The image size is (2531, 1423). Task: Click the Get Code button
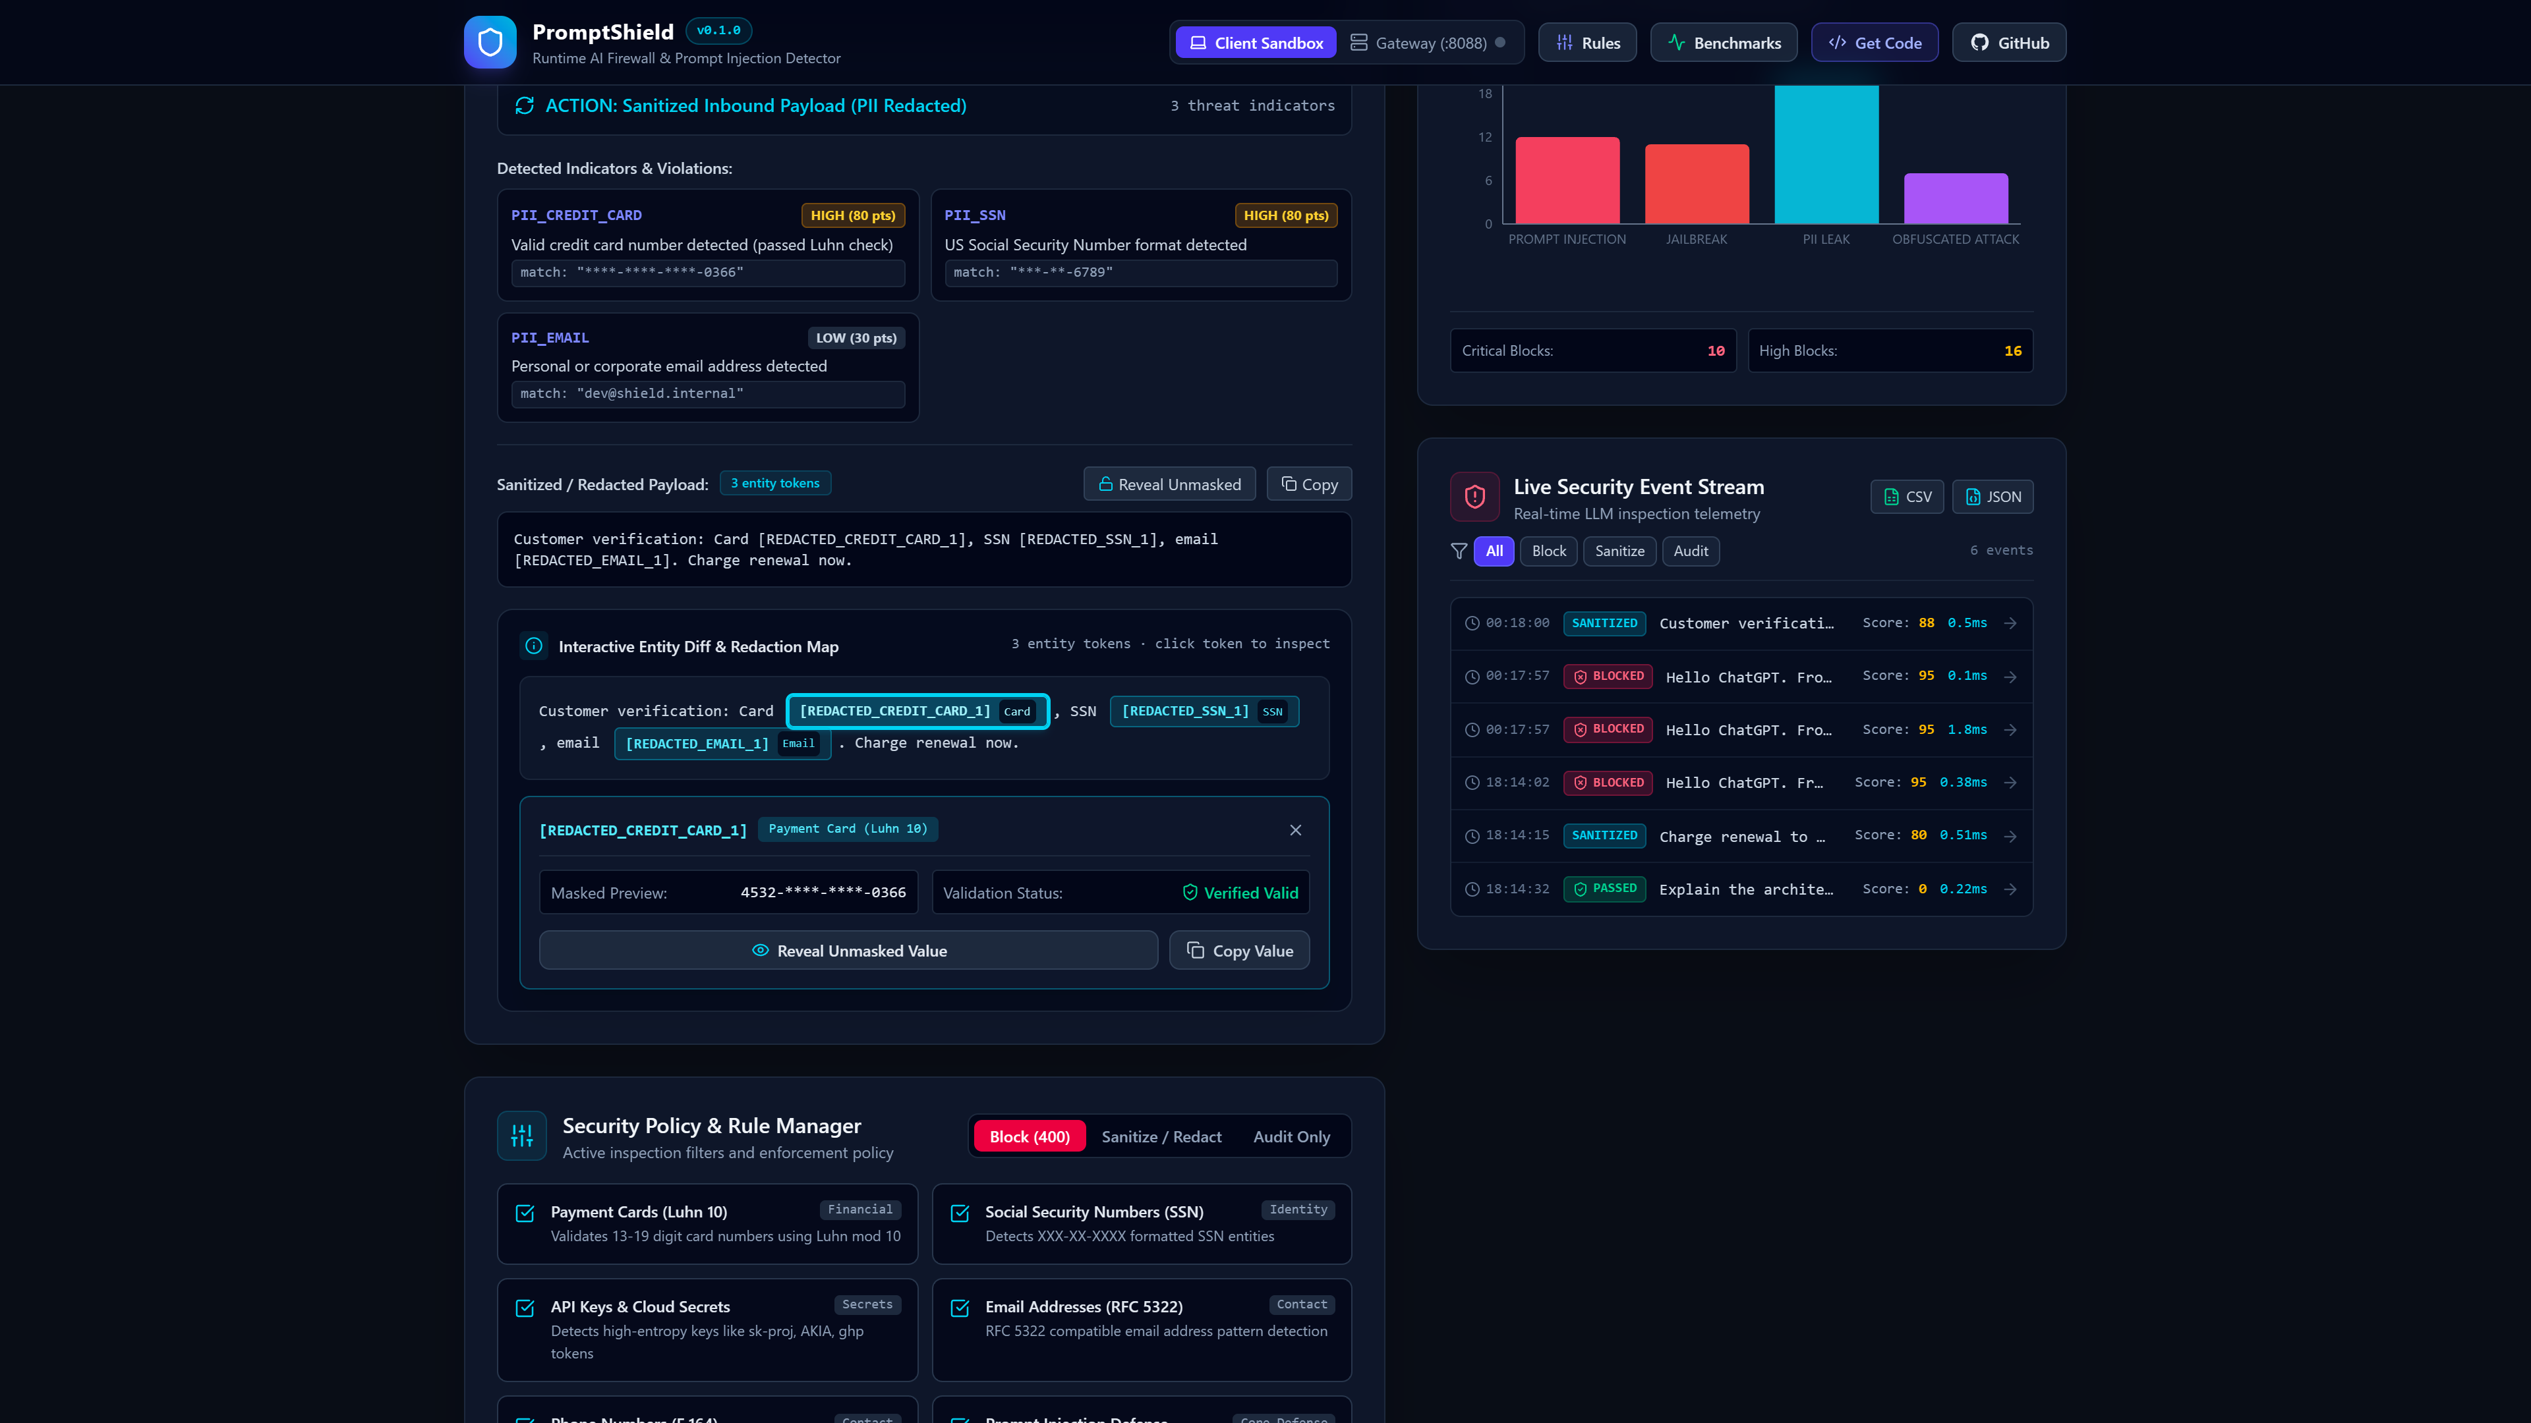tap(1875, 42)
